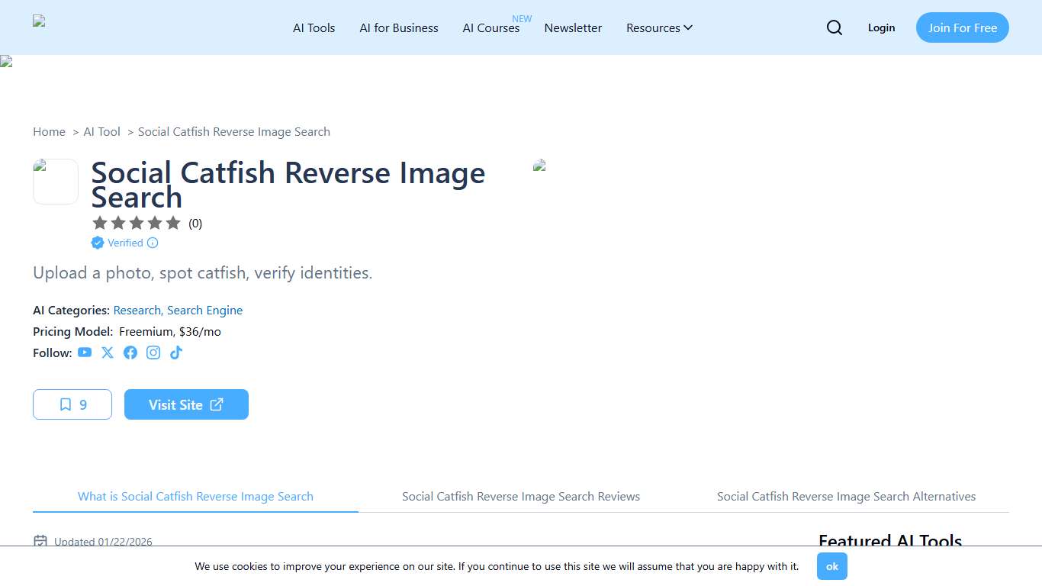This screenshot has height=586, width=1042.
Task: Switch to the Reviews tab
Action: pyautogui.click(x=521, y=496)
